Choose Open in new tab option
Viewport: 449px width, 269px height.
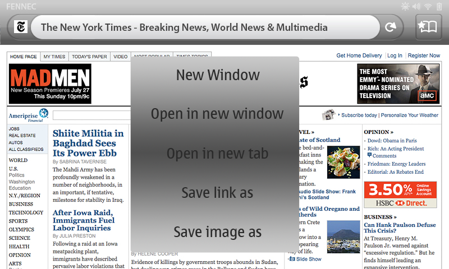[217, 154]
